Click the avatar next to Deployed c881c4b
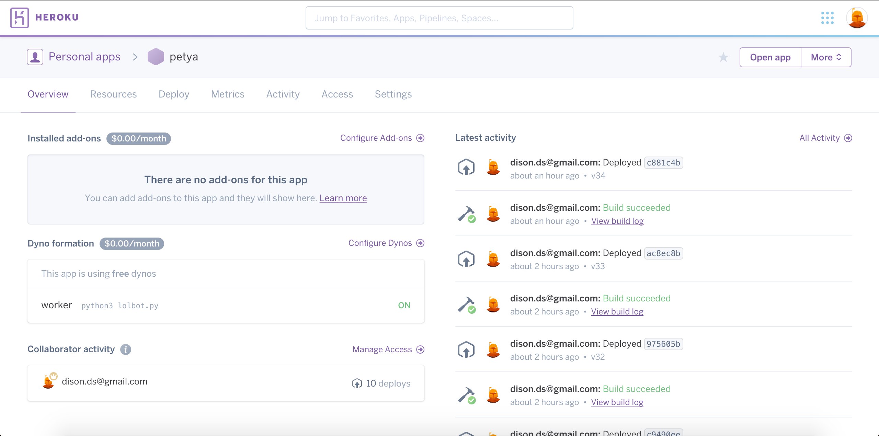879x436 pixels. point(493,168)
